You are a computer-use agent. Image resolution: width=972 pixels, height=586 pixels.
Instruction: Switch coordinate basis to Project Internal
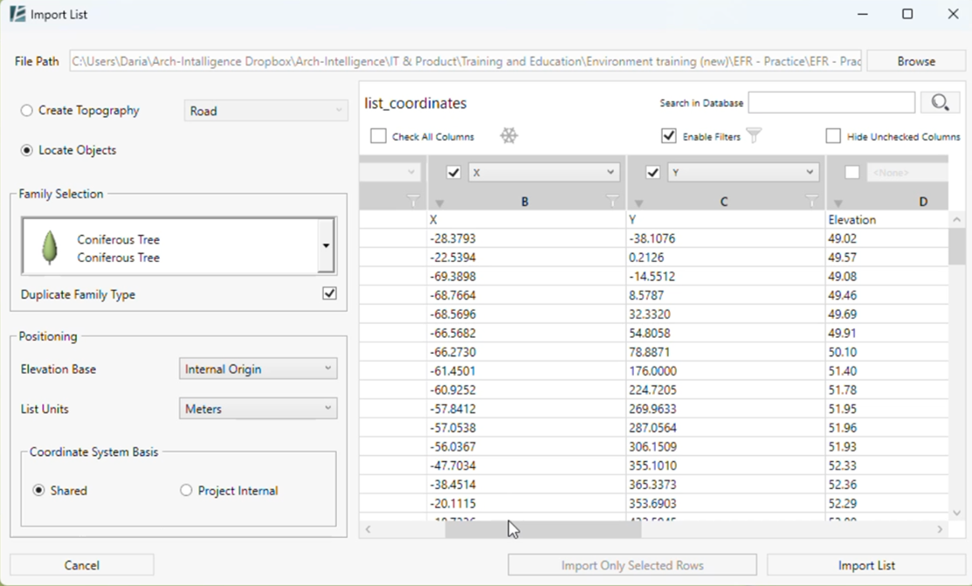[x=185, y=490]
